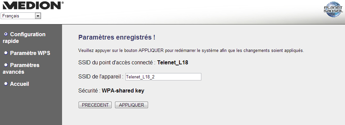345x125 pixels.
Task: Click the WPA-shared key security value
Action: coord(123,91)
